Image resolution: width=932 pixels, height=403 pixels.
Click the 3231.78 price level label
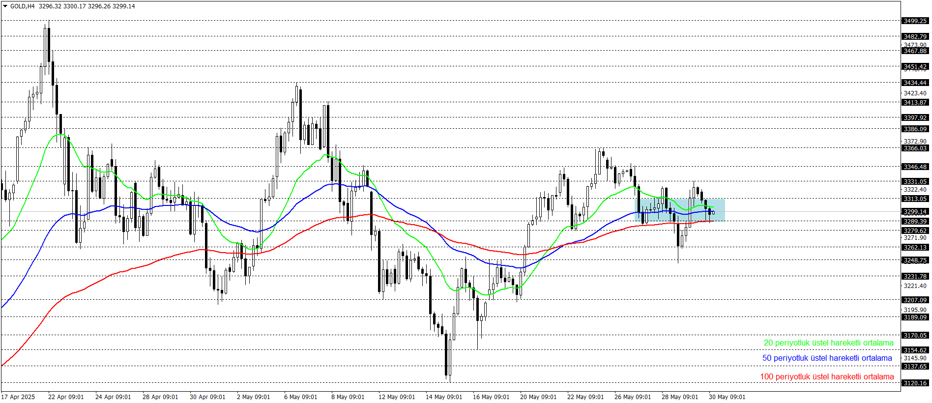[x=915, y=277]
